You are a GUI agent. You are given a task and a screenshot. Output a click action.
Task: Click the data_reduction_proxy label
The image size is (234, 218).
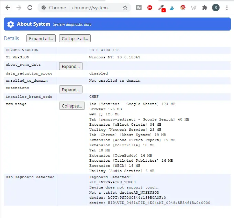(x=29, y=73)
